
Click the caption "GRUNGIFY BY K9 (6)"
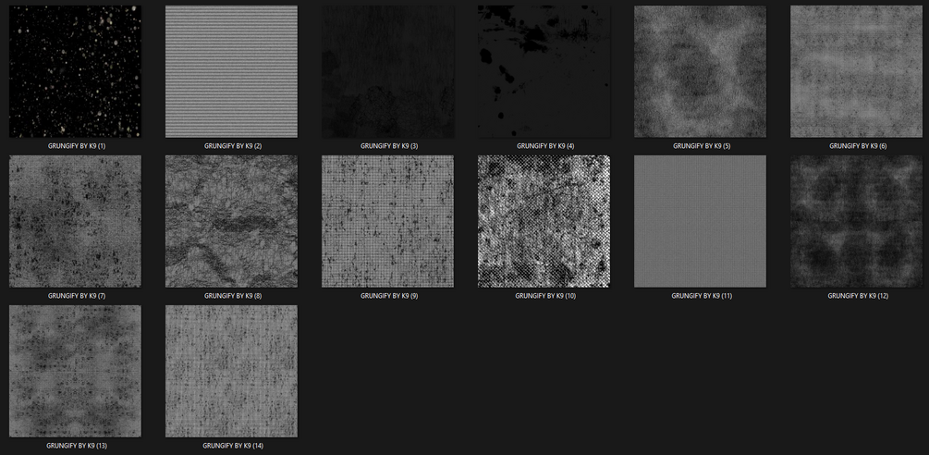coord(859,146)
